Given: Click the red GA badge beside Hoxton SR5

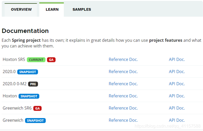Looking at the screenshot, I should click(x=51, y=60).
